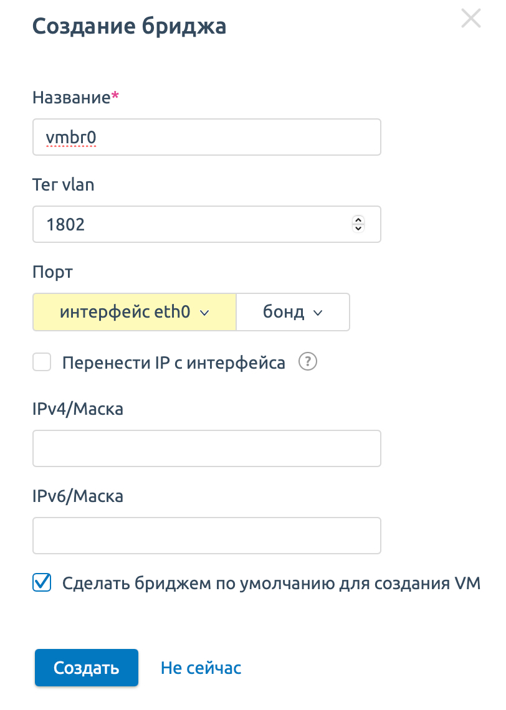
Task: Choose the Не сейчас link
Action: pos(201,668)
